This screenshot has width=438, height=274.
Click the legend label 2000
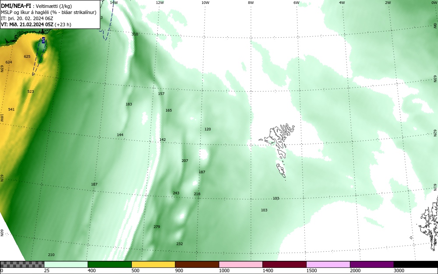(355, 270)
